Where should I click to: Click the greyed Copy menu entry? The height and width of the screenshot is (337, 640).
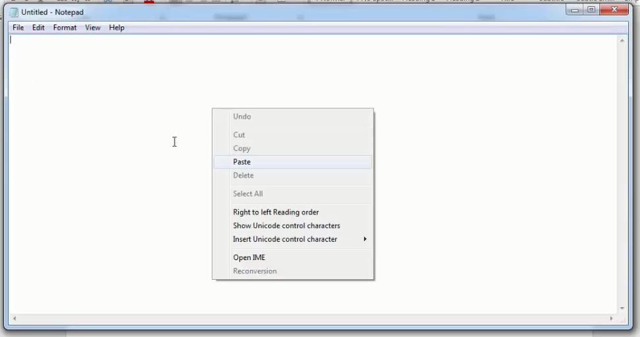click(x=293, y=148)
